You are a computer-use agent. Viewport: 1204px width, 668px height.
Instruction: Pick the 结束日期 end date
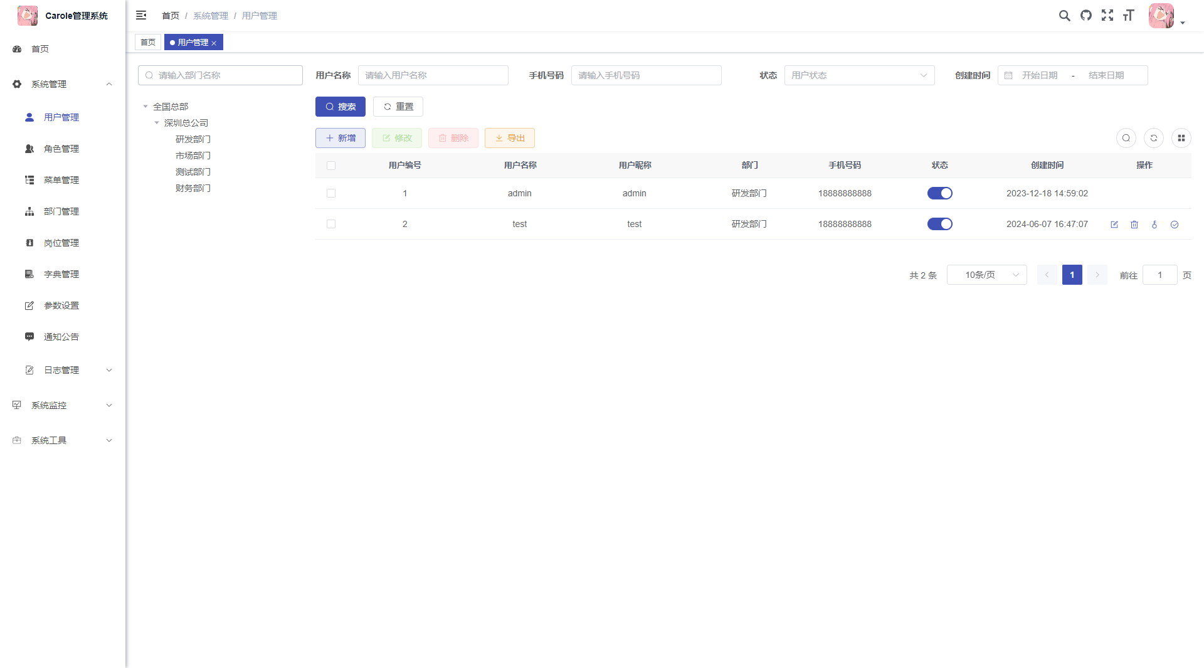tap(1106, 75)
